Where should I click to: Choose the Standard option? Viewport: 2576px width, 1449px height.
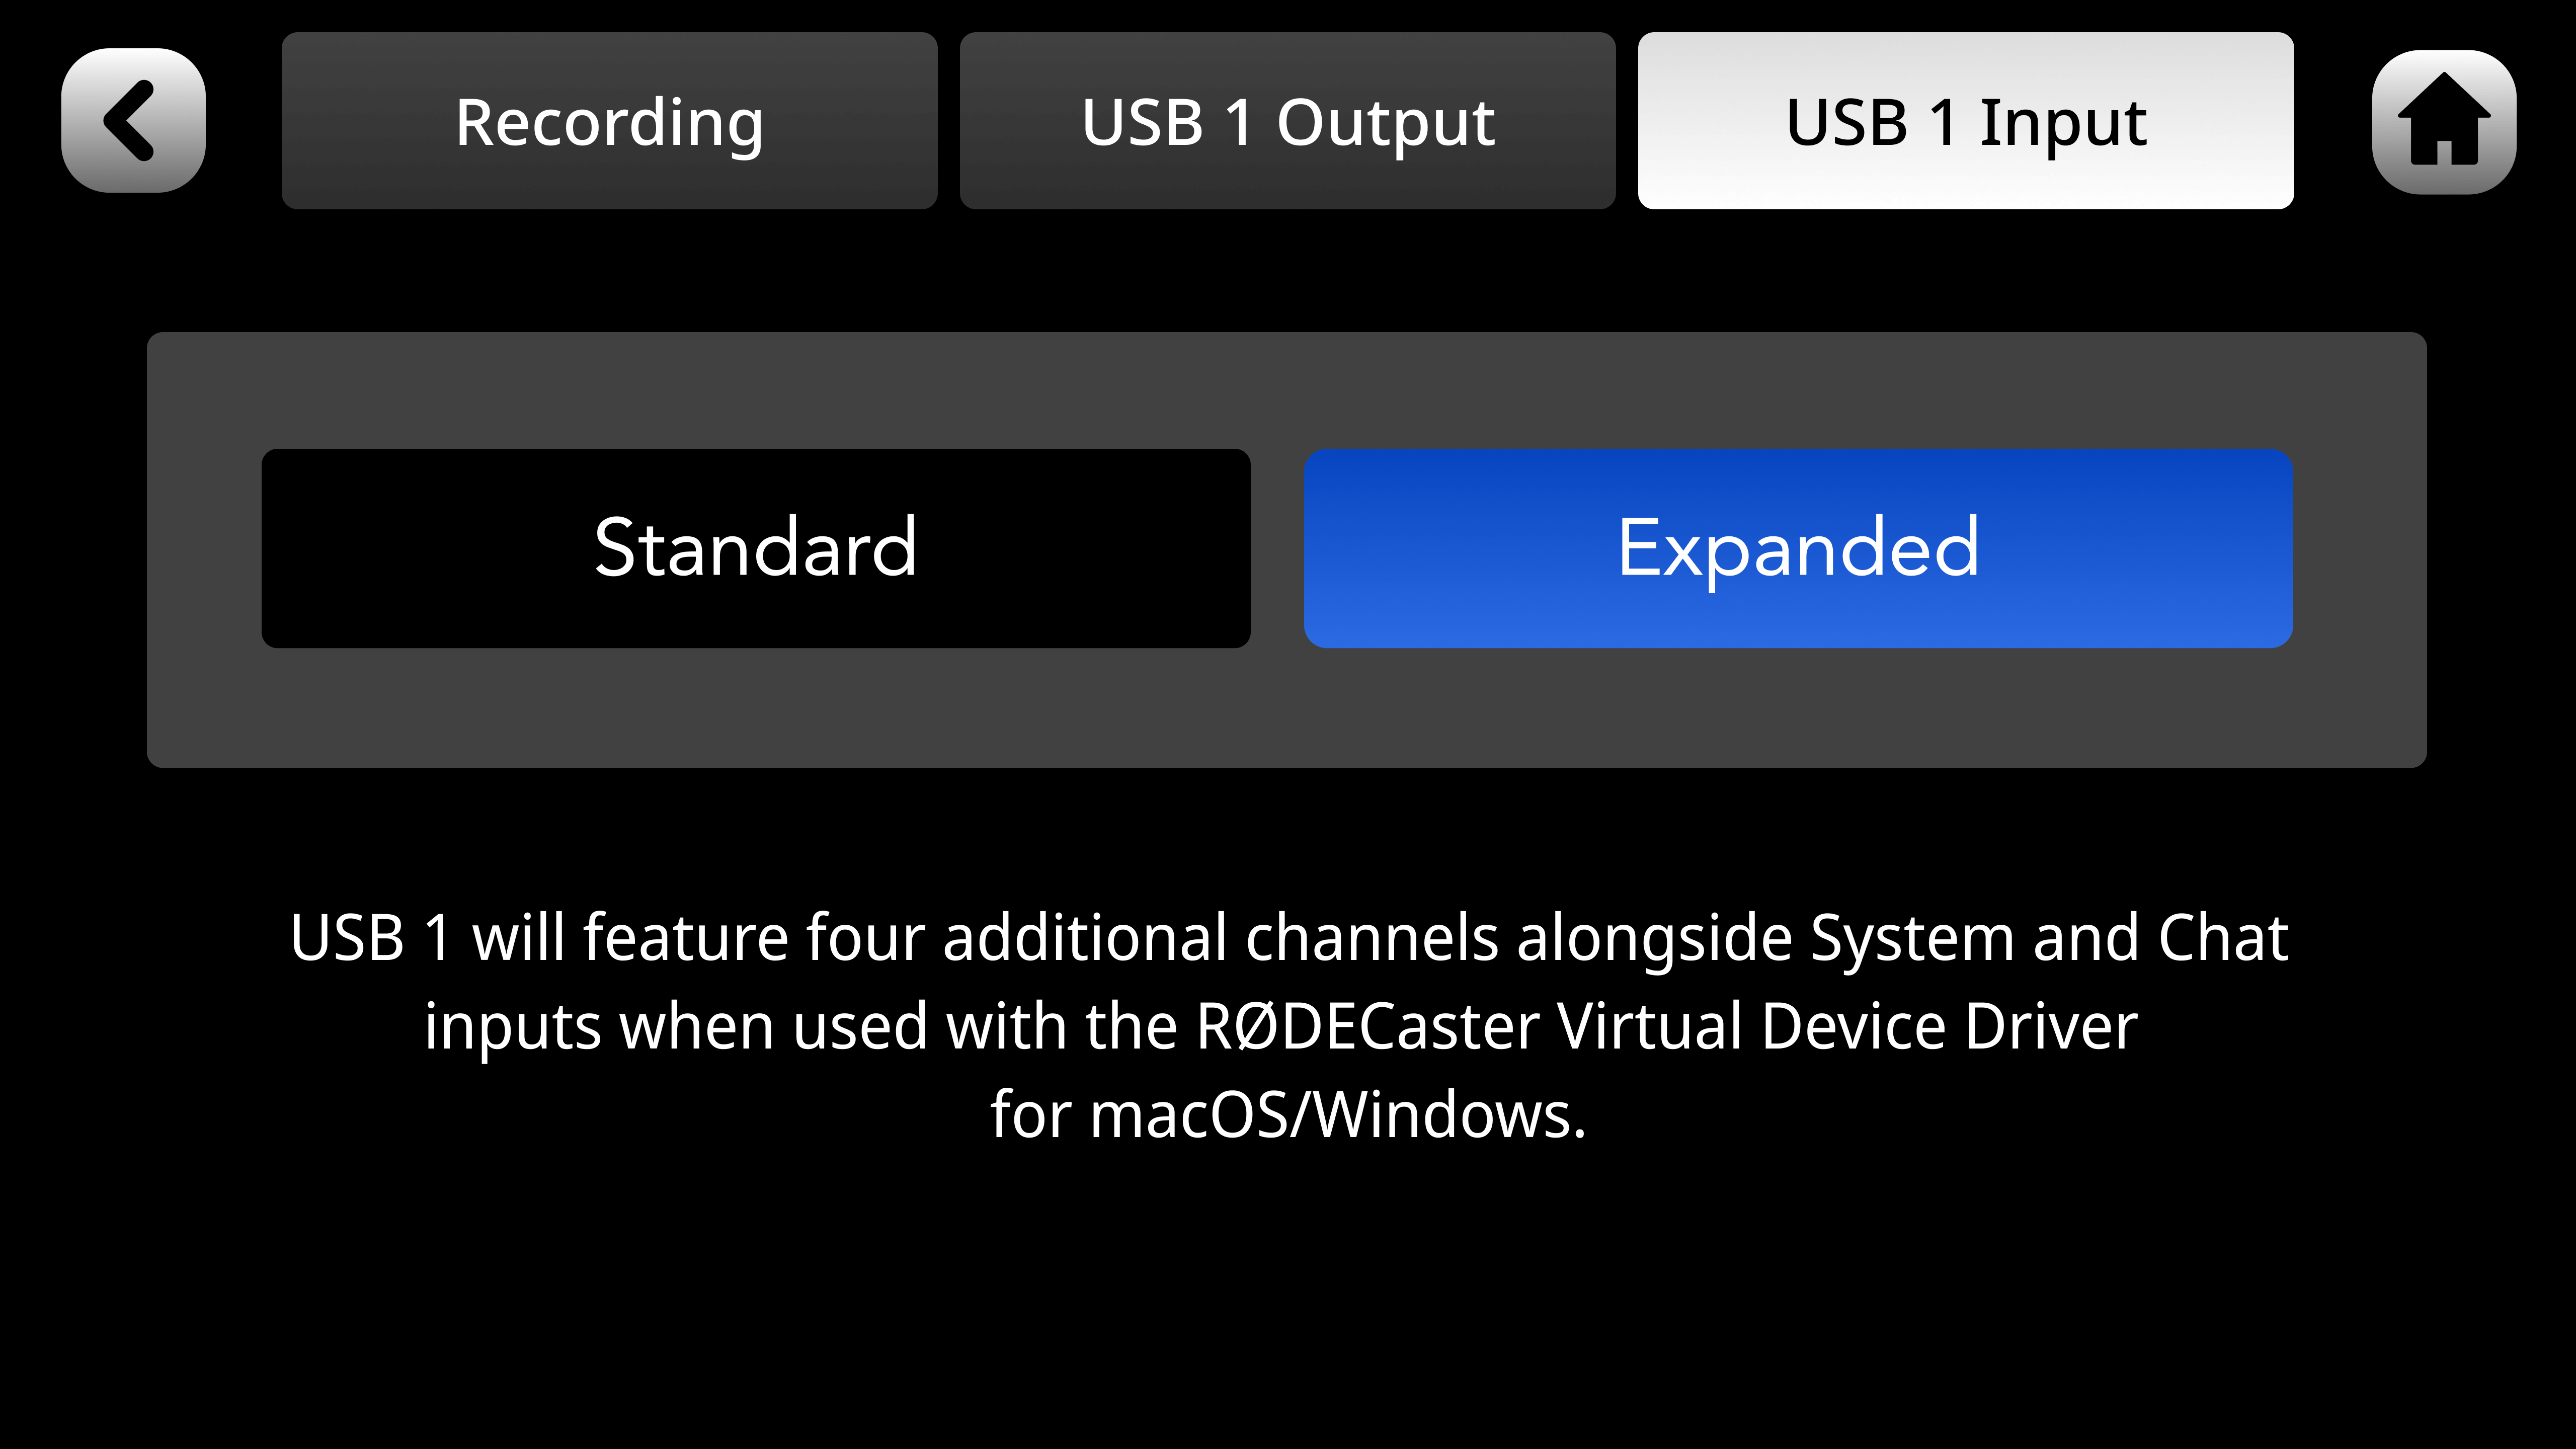pos(755,548)
